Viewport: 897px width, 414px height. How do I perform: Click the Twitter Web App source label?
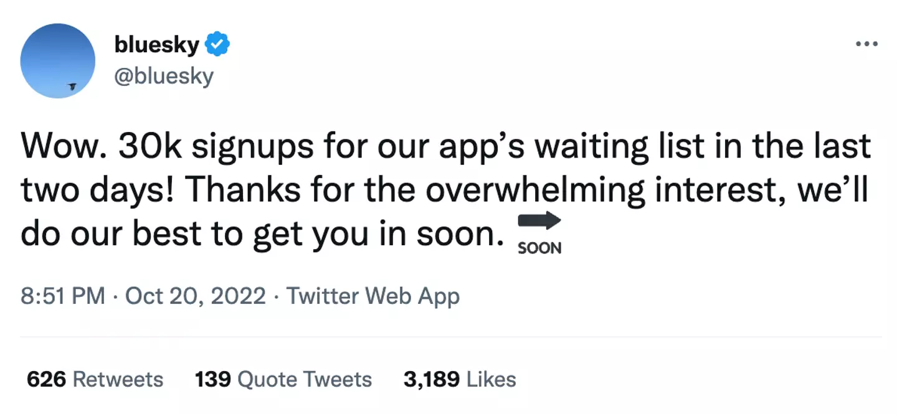(373, 295)
